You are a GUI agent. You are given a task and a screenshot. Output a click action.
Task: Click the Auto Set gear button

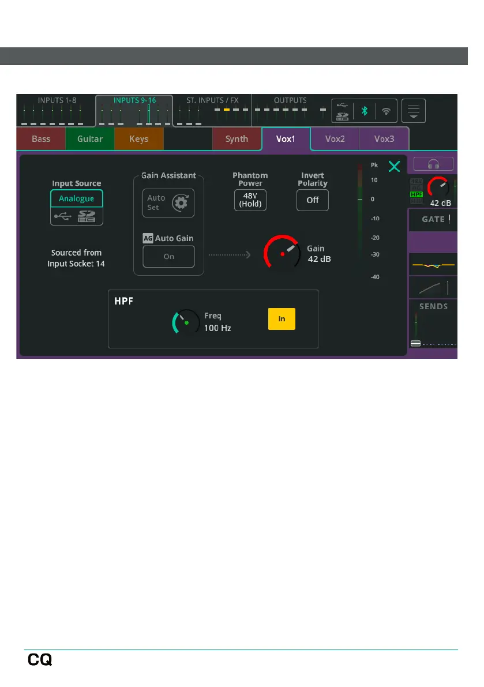pos(168,203)
